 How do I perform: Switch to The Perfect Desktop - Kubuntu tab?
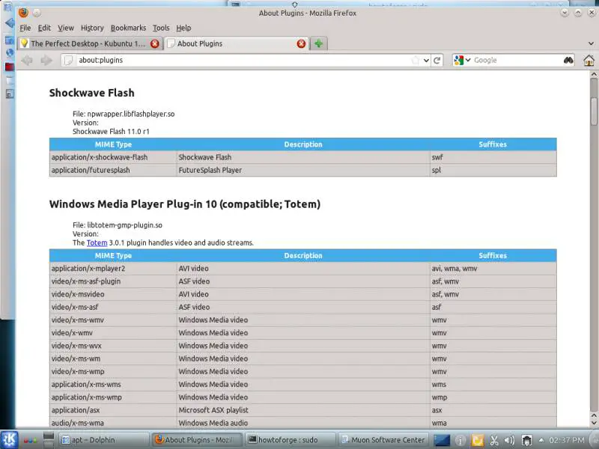90,43
